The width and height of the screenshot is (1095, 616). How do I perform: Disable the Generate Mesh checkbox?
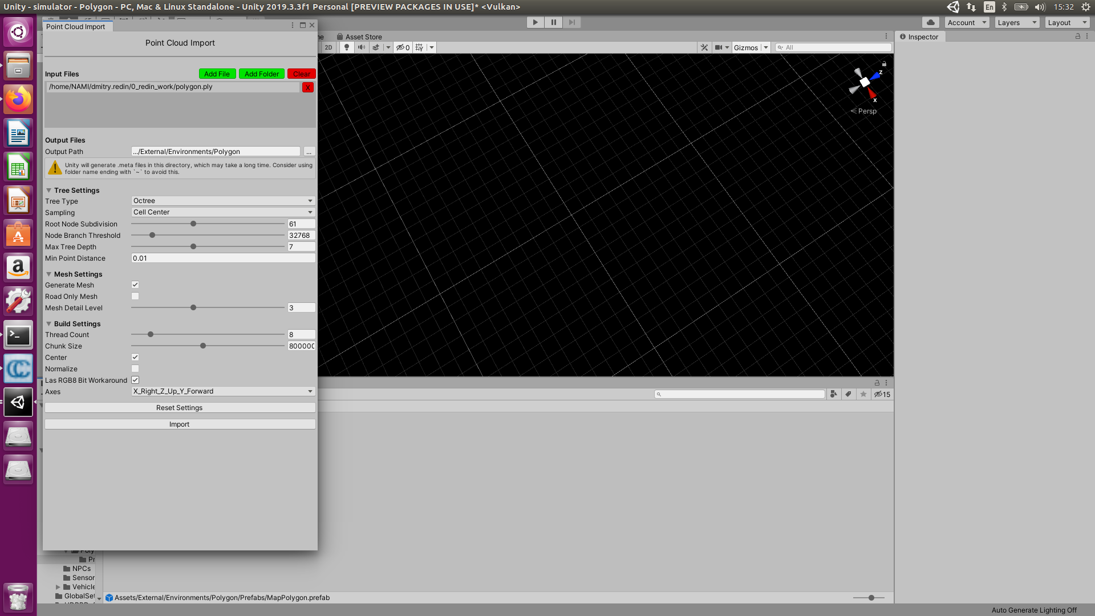(x=135, y=285)
